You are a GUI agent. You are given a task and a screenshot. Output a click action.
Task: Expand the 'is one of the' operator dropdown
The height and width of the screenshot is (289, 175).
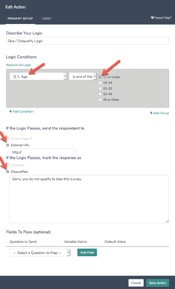83,76
